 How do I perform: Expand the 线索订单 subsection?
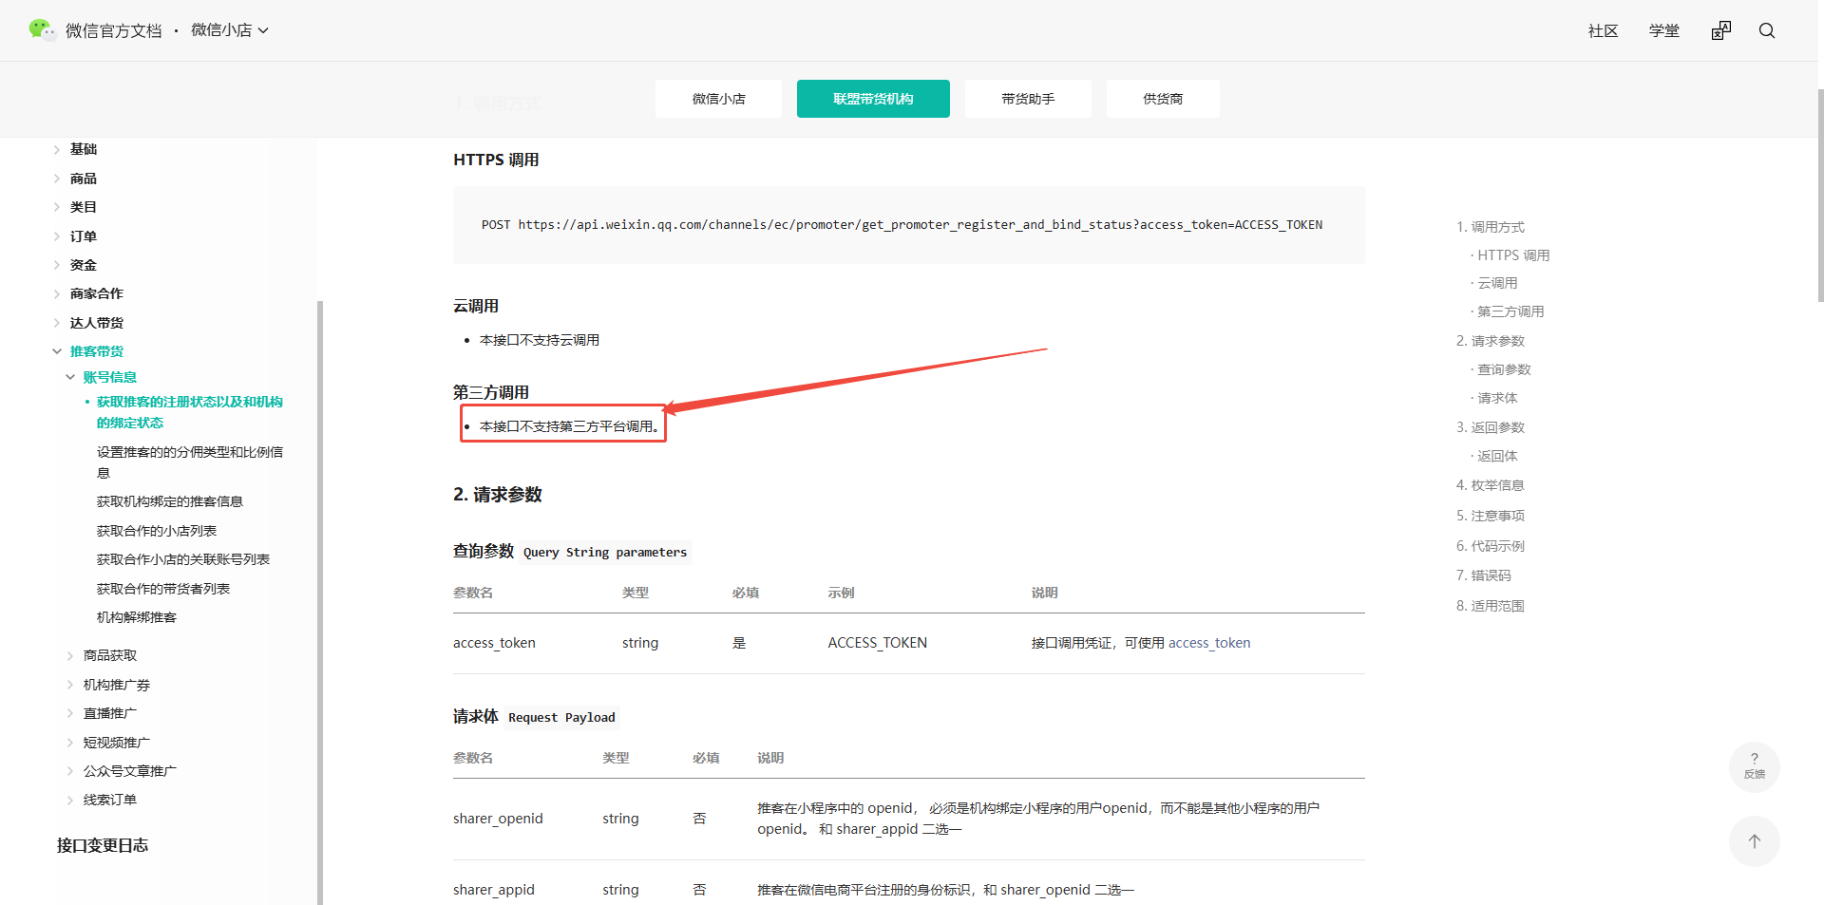70,800
